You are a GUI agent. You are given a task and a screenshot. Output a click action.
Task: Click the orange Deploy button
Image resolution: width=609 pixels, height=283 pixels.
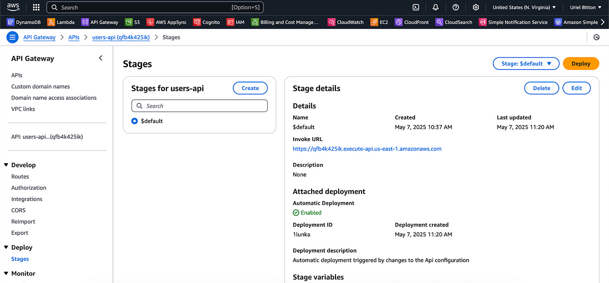(581, 63)
